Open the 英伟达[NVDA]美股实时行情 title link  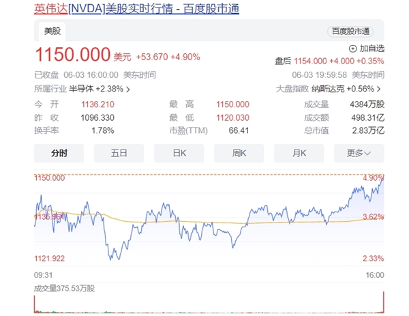coord(136,9)
